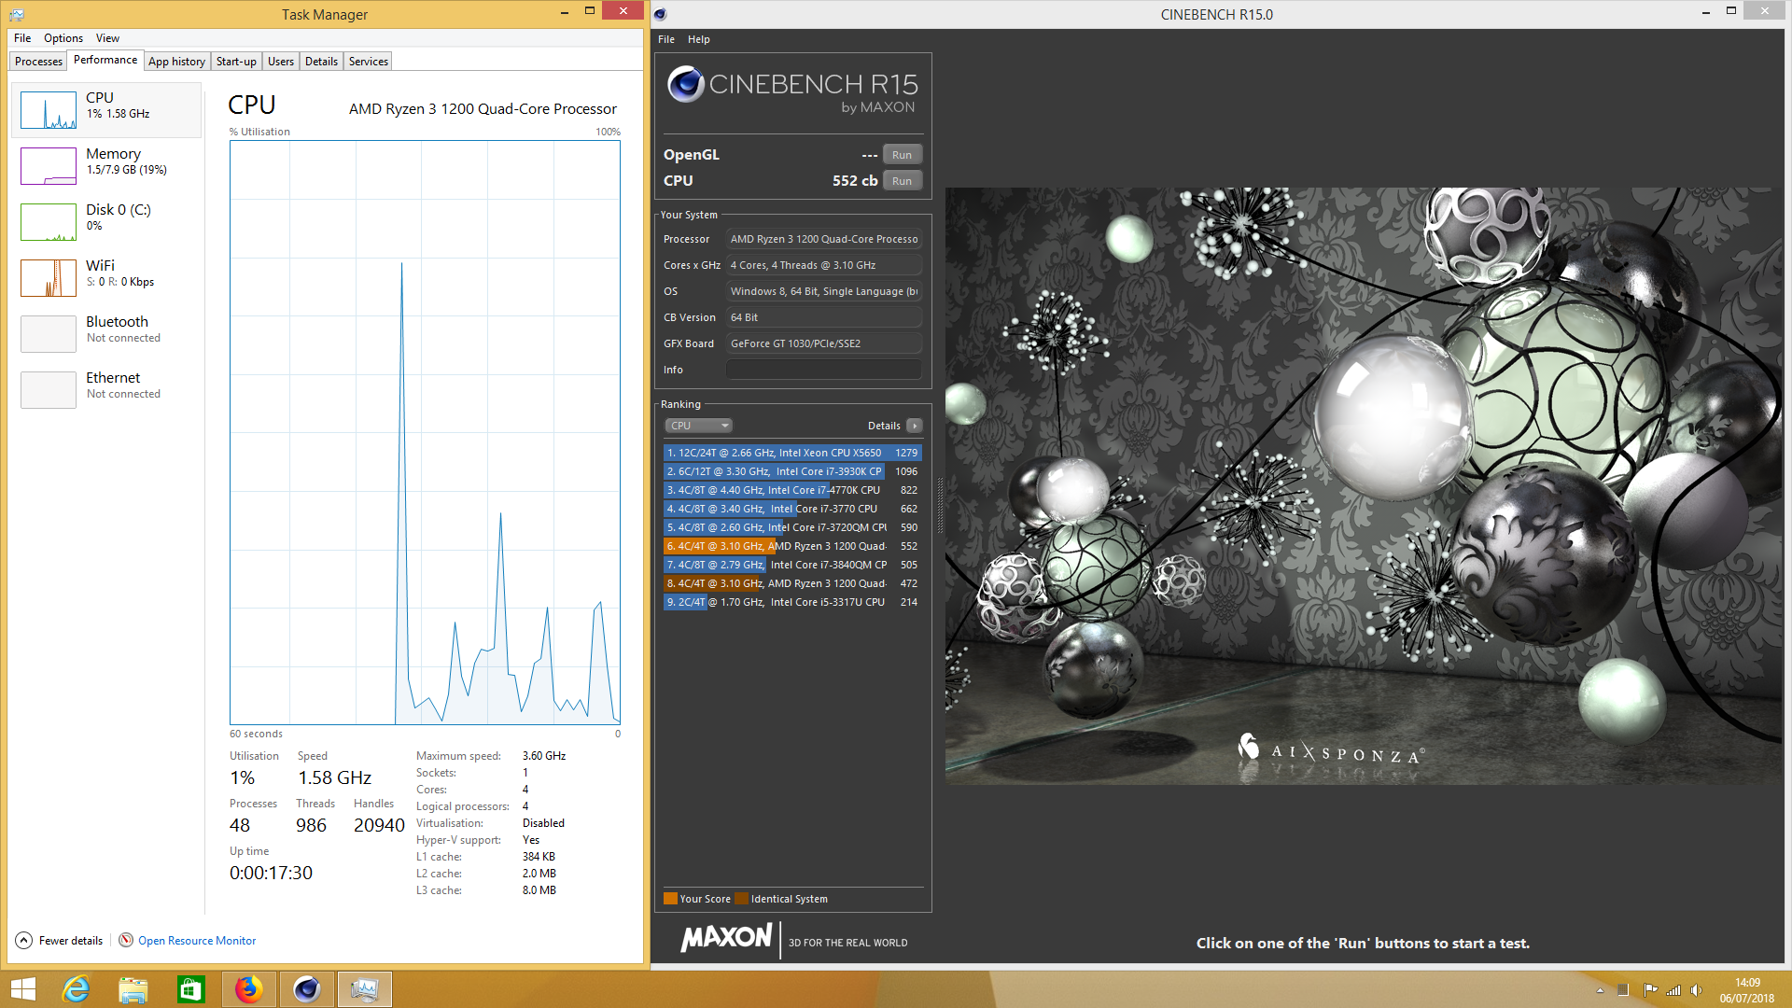Screen dimensions: 1792x1008
Task: Select the CPU graph thumbnail in sidebar
Action: click(x=49, y=110)
